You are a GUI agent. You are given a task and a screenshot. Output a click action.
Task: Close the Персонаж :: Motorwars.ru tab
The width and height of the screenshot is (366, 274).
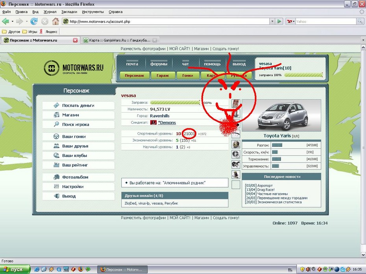coord(75,40)
